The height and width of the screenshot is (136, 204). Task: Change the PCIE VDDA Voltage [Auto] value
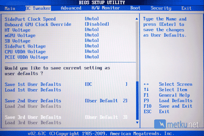tap(92, 57)
